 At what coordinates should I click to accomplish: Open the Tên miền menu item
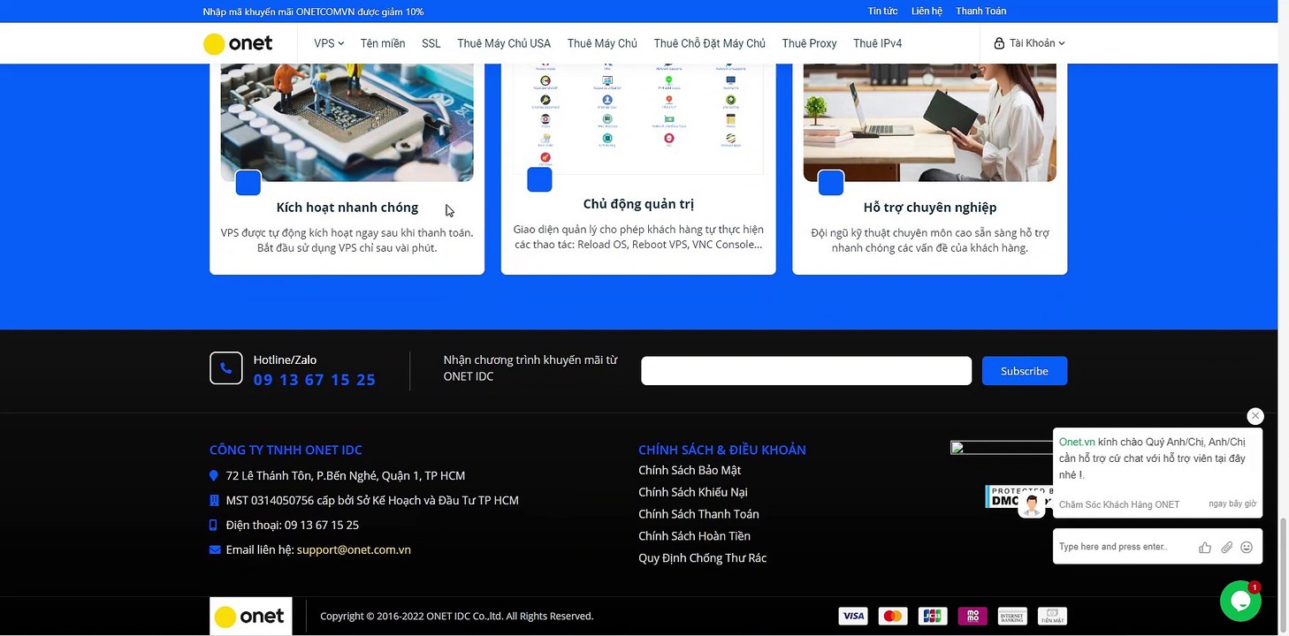pyautogui.click(x=383, y=43)
